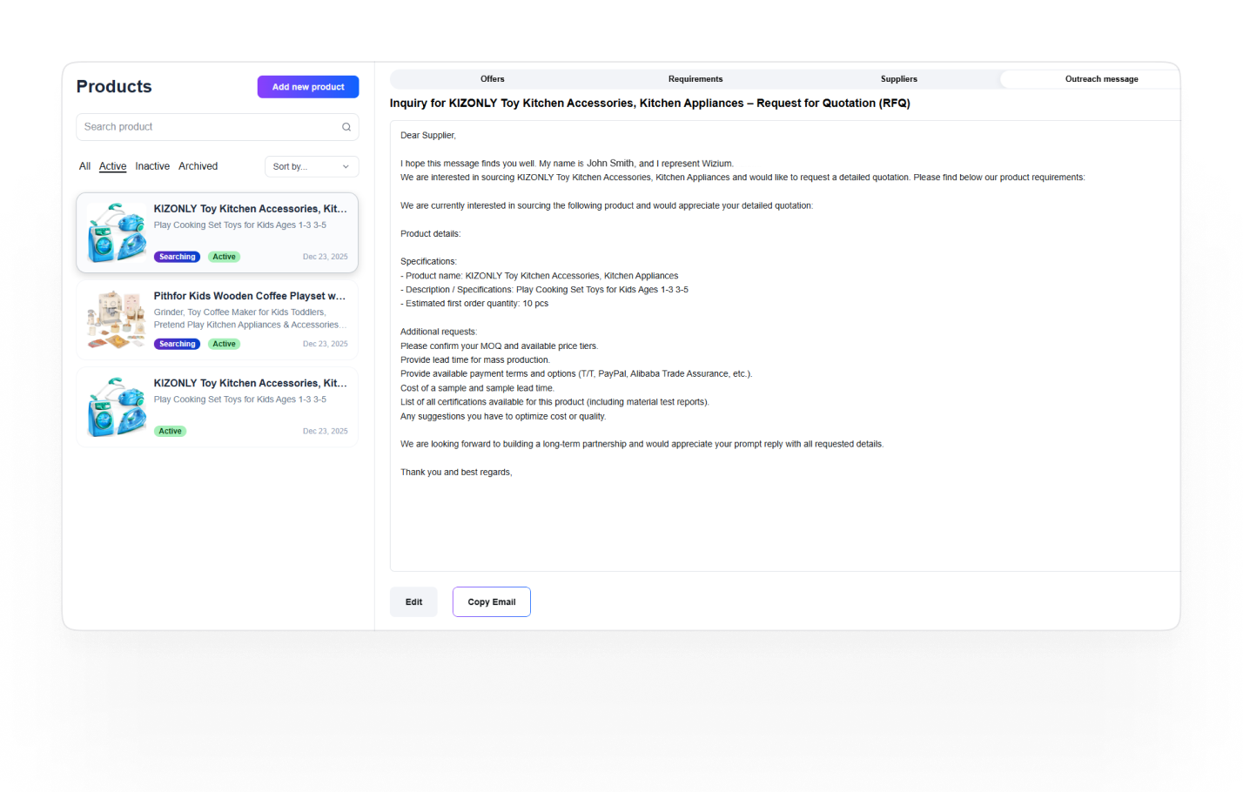The height and width of the screenshot is (792, 1243).
Task: Click the Grinder, Toy Coffee Maker description text
Action: click(x=250, y=319)
